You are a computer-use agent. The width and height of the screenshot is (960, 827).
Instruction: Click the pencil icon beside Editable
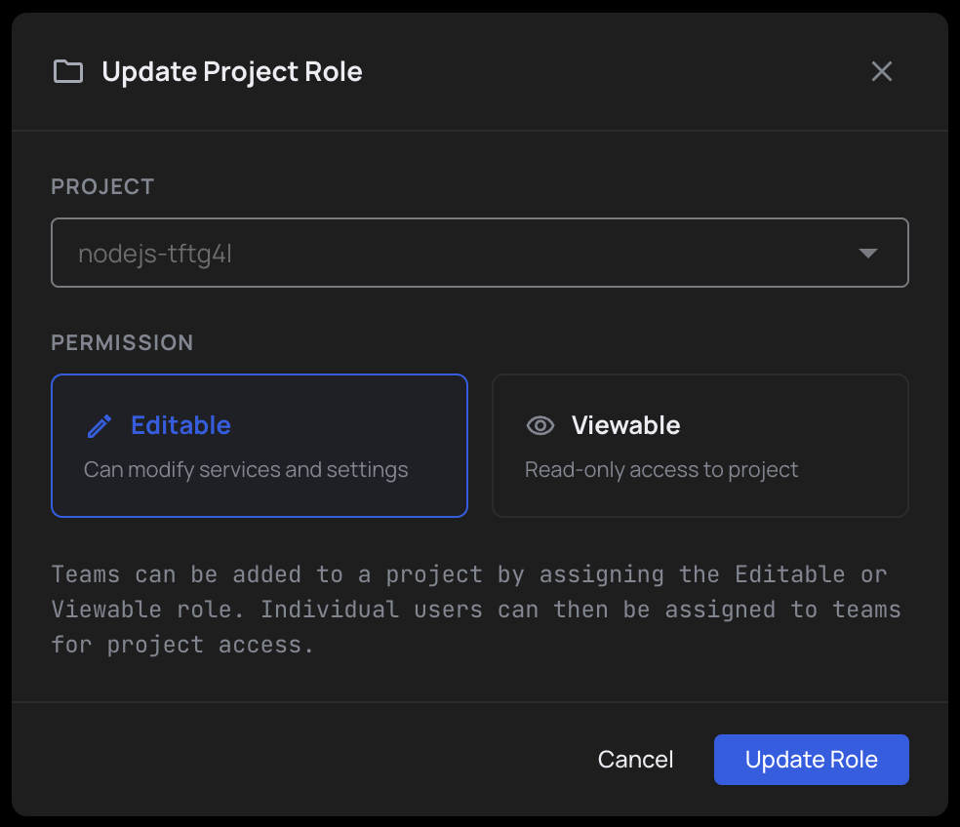tap(100, 426)
